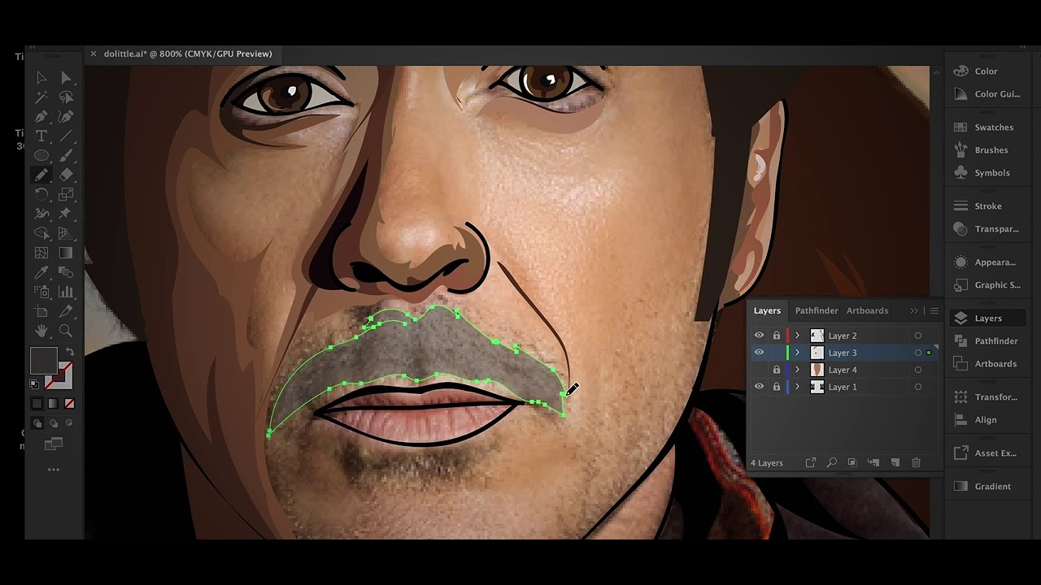
Task: Set paint to None swatch
Action: click(x=70, y=403)
